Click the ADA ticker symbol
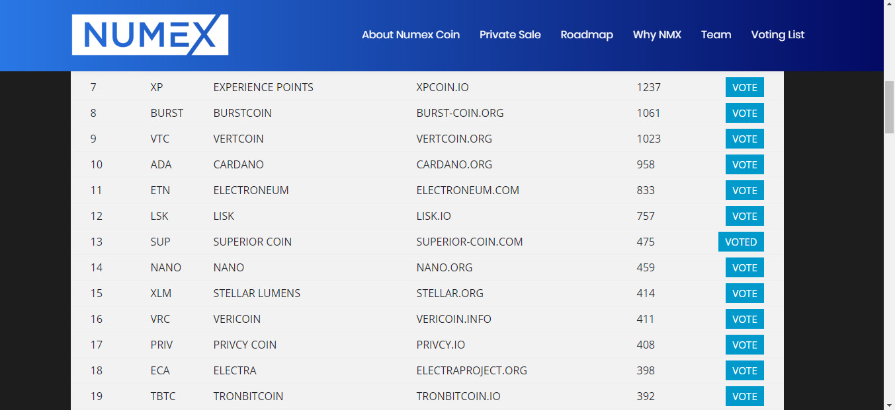895x410 pixels. 161,164
